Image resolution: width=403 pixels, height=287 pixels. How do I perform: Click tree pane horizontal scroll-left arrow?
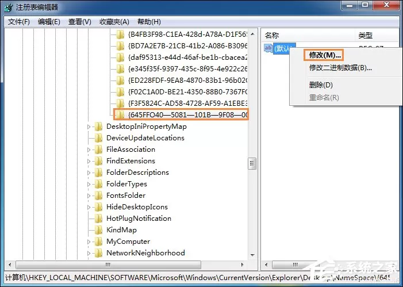point(10,265)
